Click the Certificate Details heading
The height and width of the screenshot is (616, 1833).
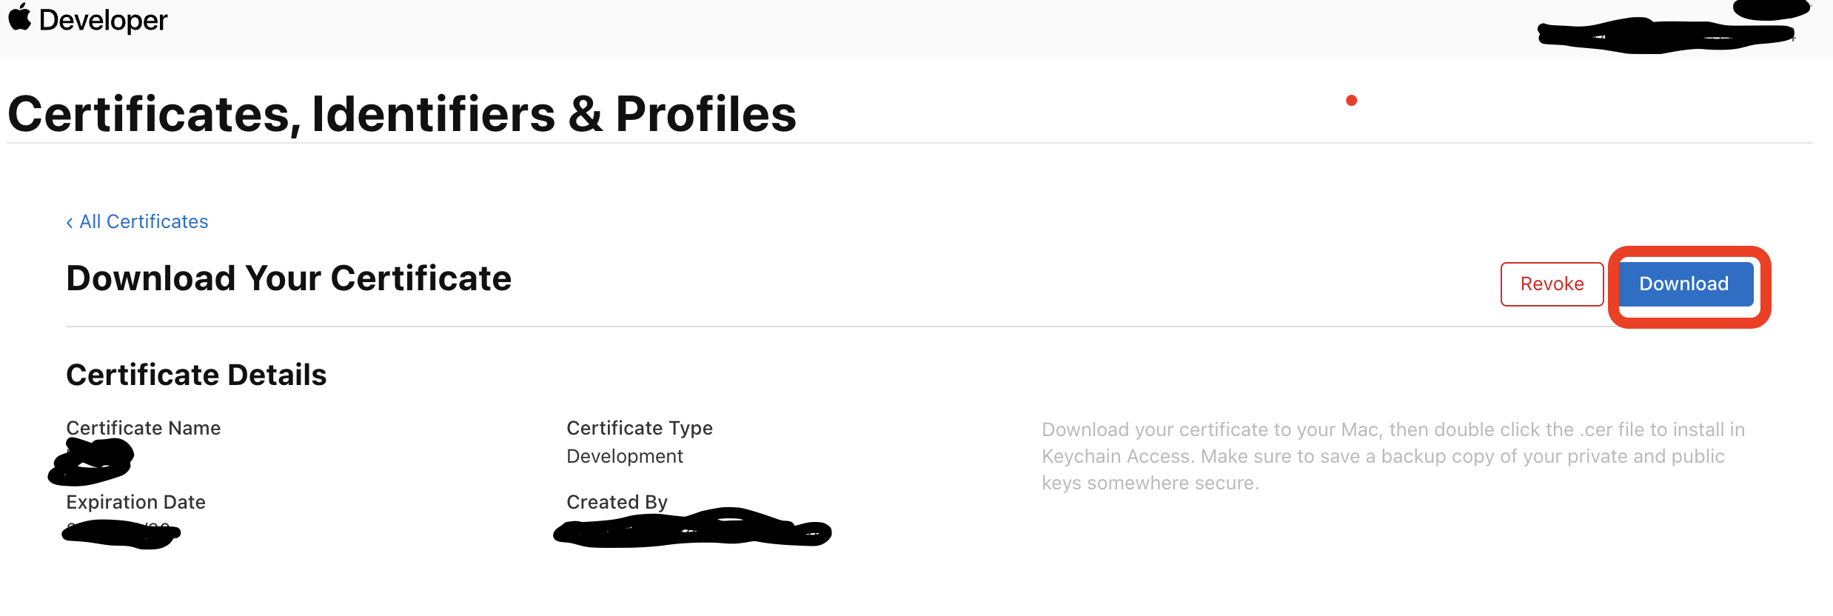click(x=196, y=375)
